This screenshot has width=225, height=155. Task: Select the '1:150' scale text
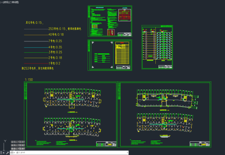[29, 80]
